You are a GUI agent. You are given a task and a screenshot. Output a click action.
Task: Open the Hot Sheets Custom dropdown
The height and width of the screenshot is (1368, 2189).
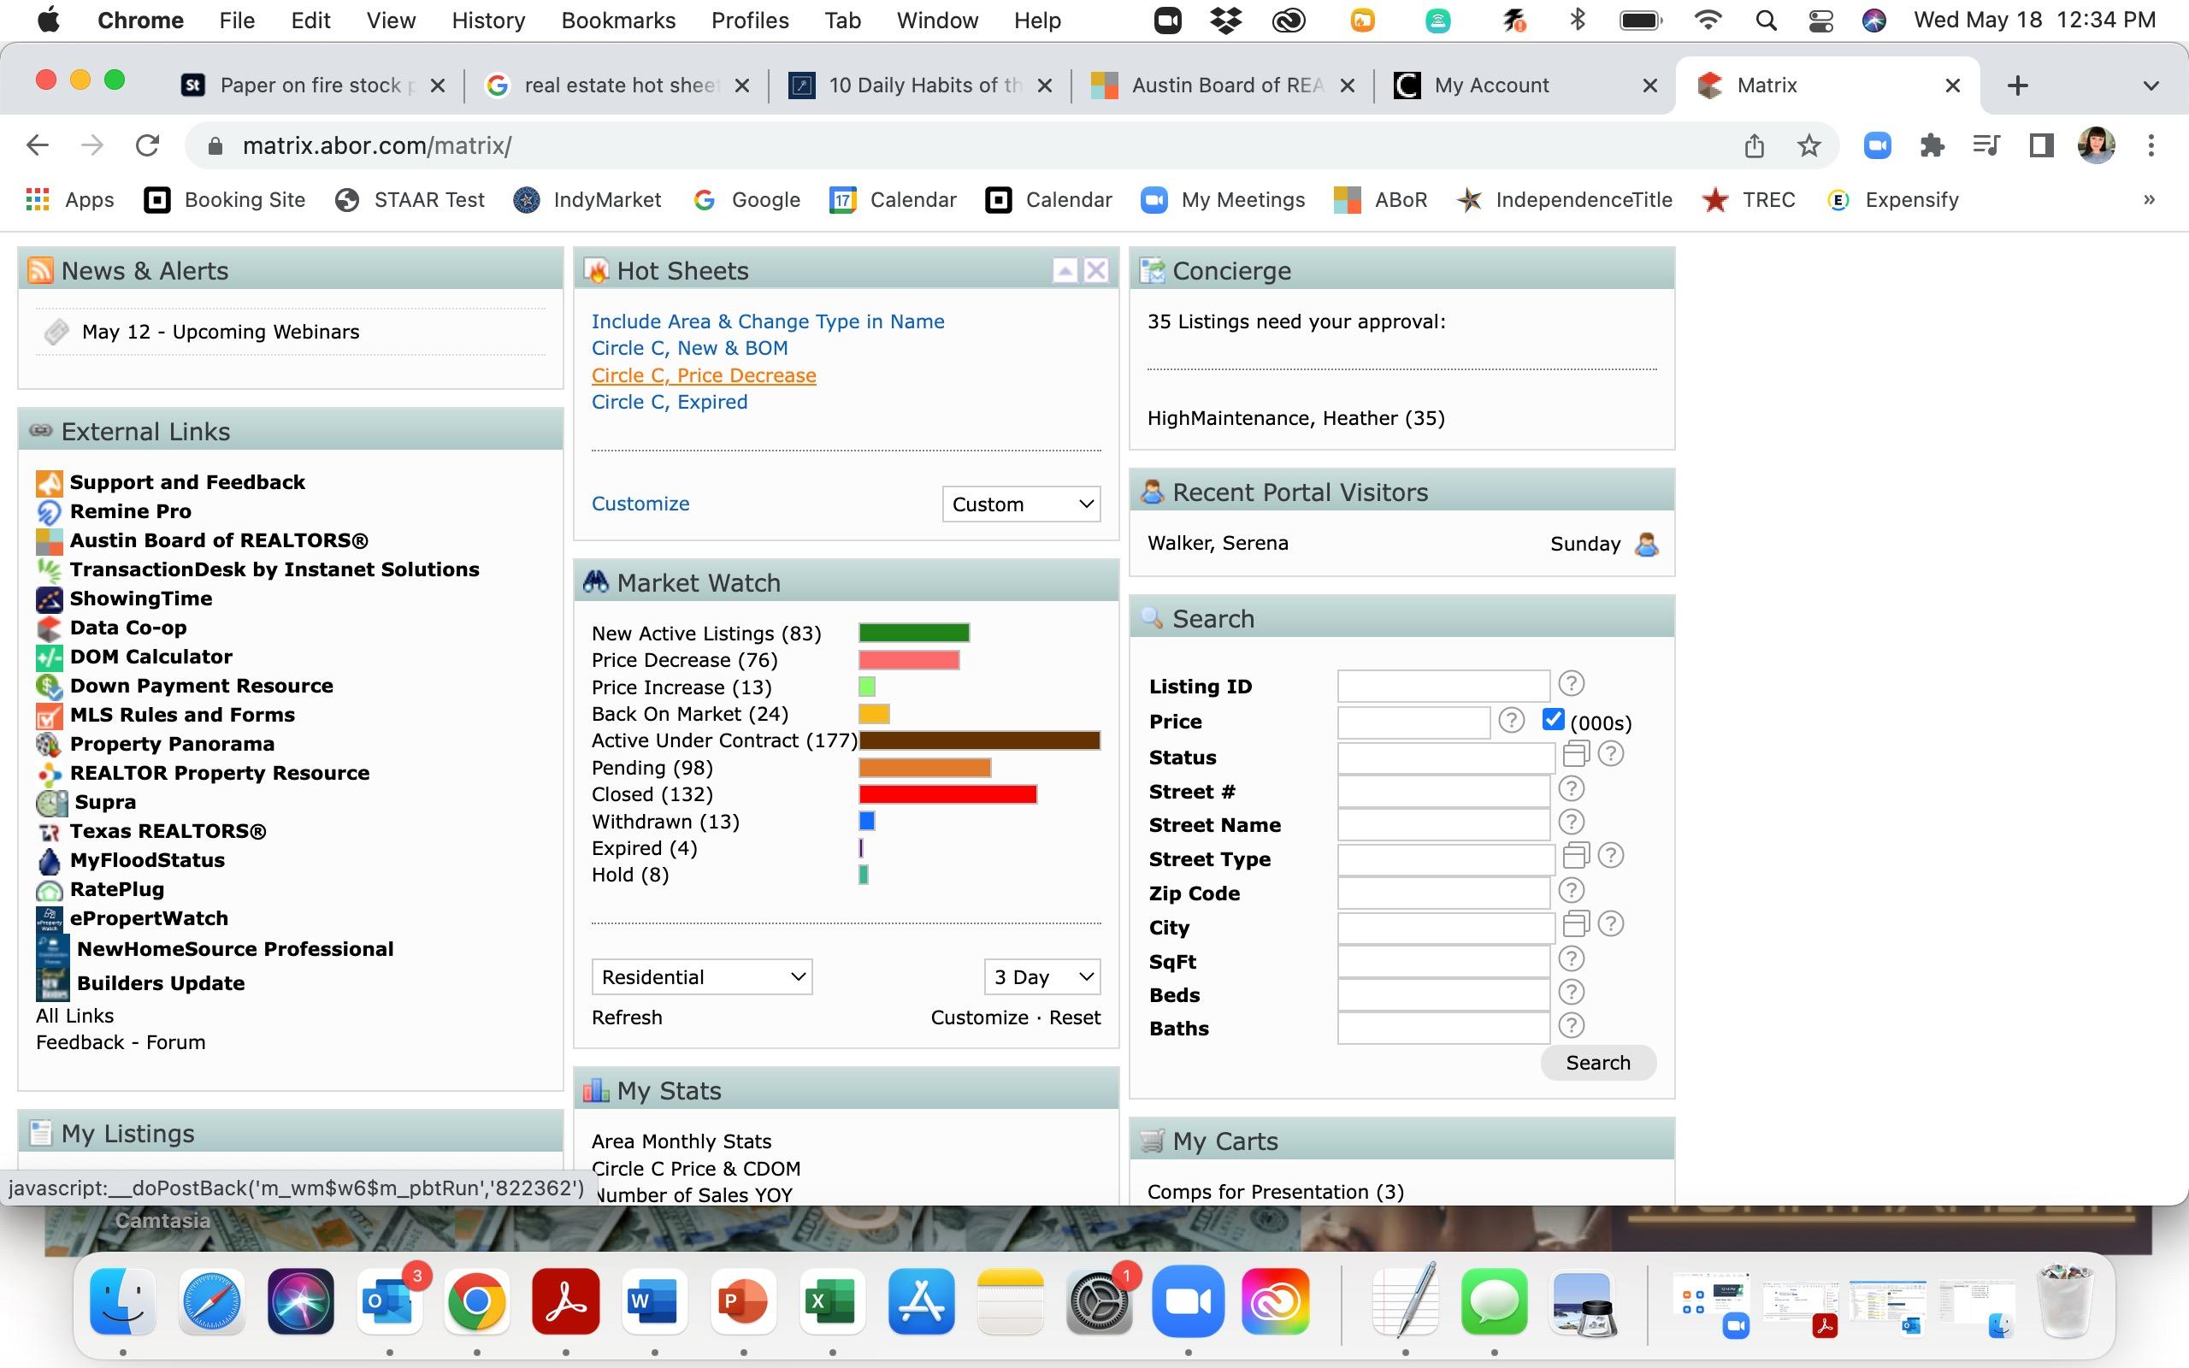click(x=1020, y=504)
